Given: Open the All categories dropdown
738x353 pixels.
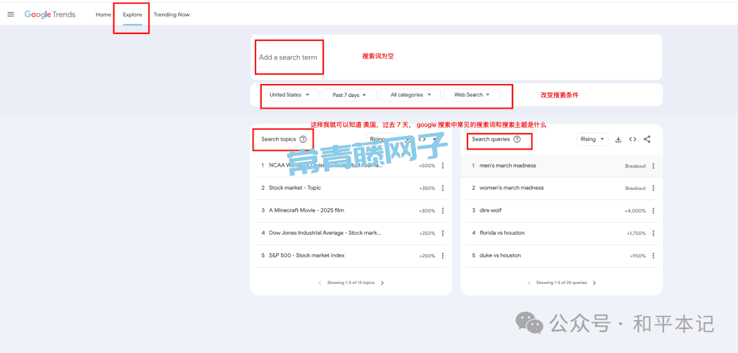Looking at the screenshot, I should point(411,95).
